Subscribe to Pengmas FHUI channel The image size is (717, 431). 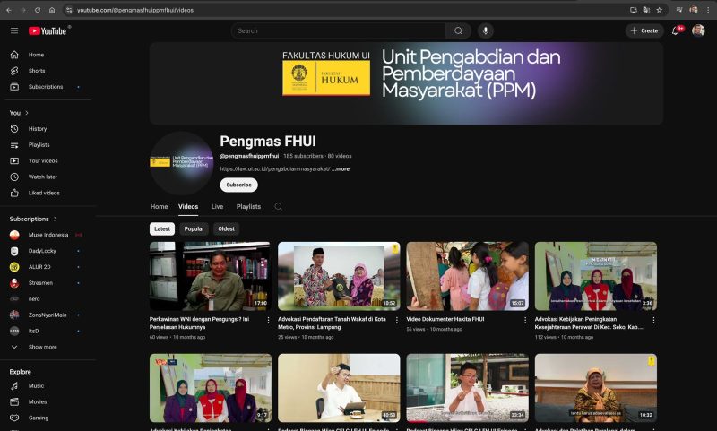pyautogui.click(x=238, y=185)
